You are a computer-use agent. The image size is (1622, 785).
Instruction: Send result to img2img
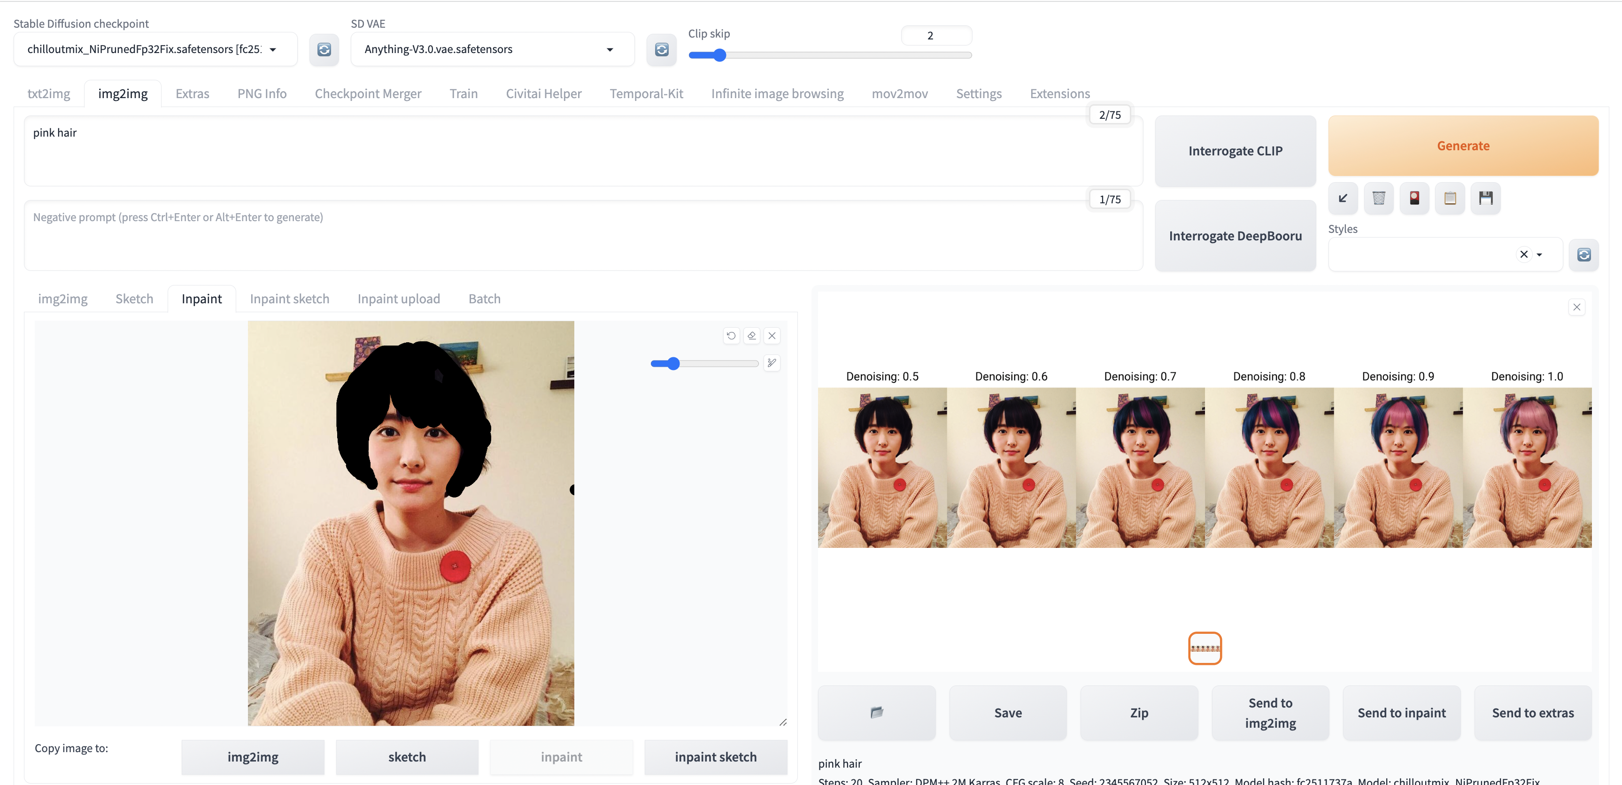[x=1270, y=713]
